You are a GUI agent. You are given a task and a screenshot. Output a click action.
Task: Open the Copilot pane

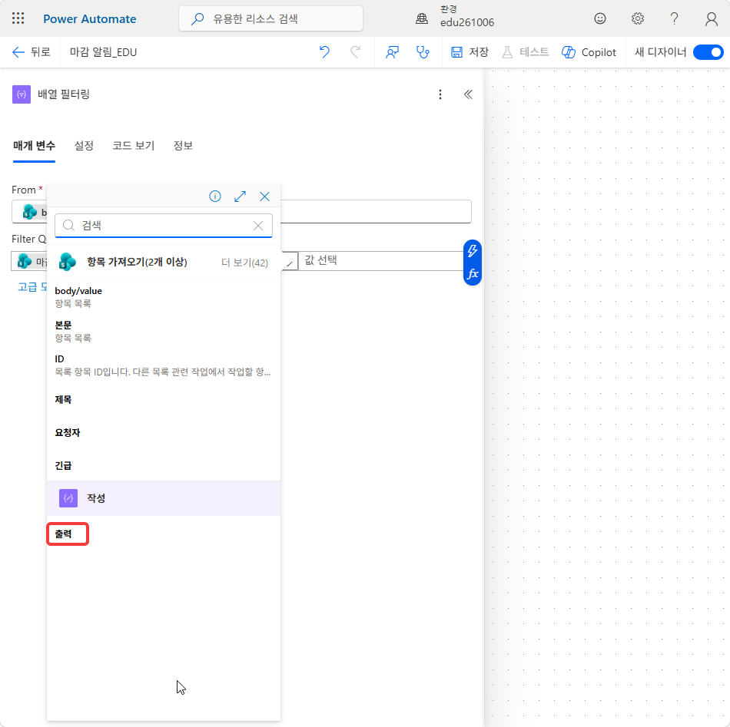point(589,52)
